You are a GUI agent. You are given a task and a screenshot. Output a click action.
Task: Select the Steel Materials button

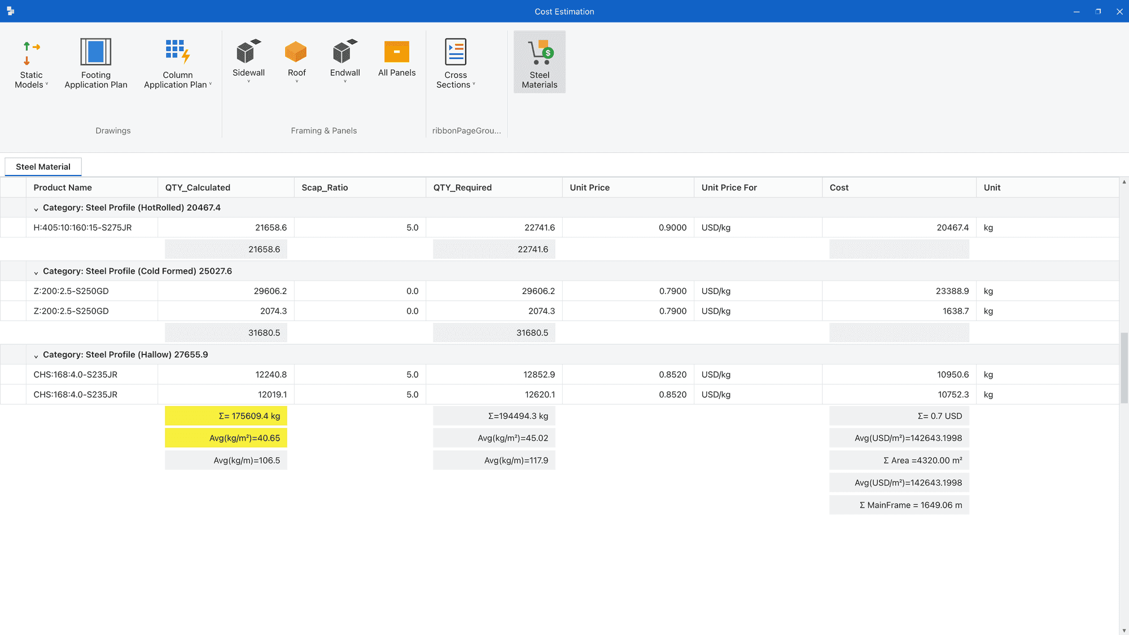(x=540, y=62)
